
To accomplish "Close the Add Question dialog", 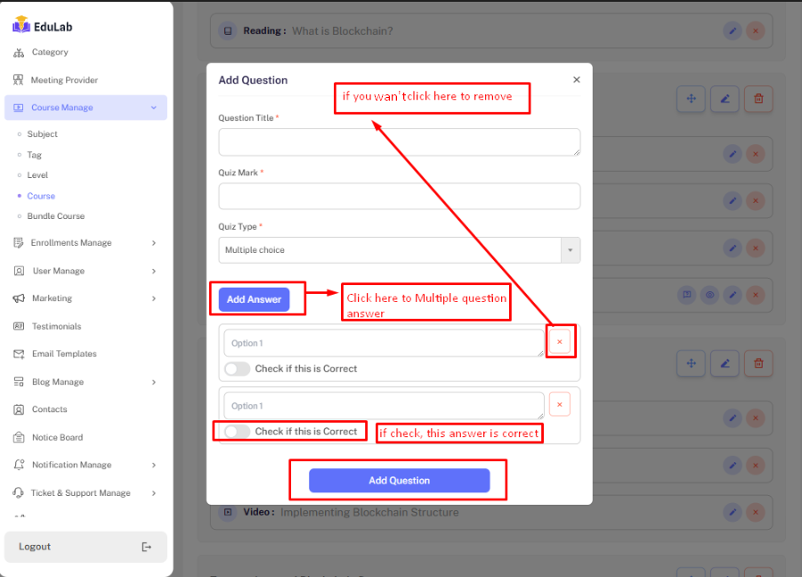I will 576,80.
